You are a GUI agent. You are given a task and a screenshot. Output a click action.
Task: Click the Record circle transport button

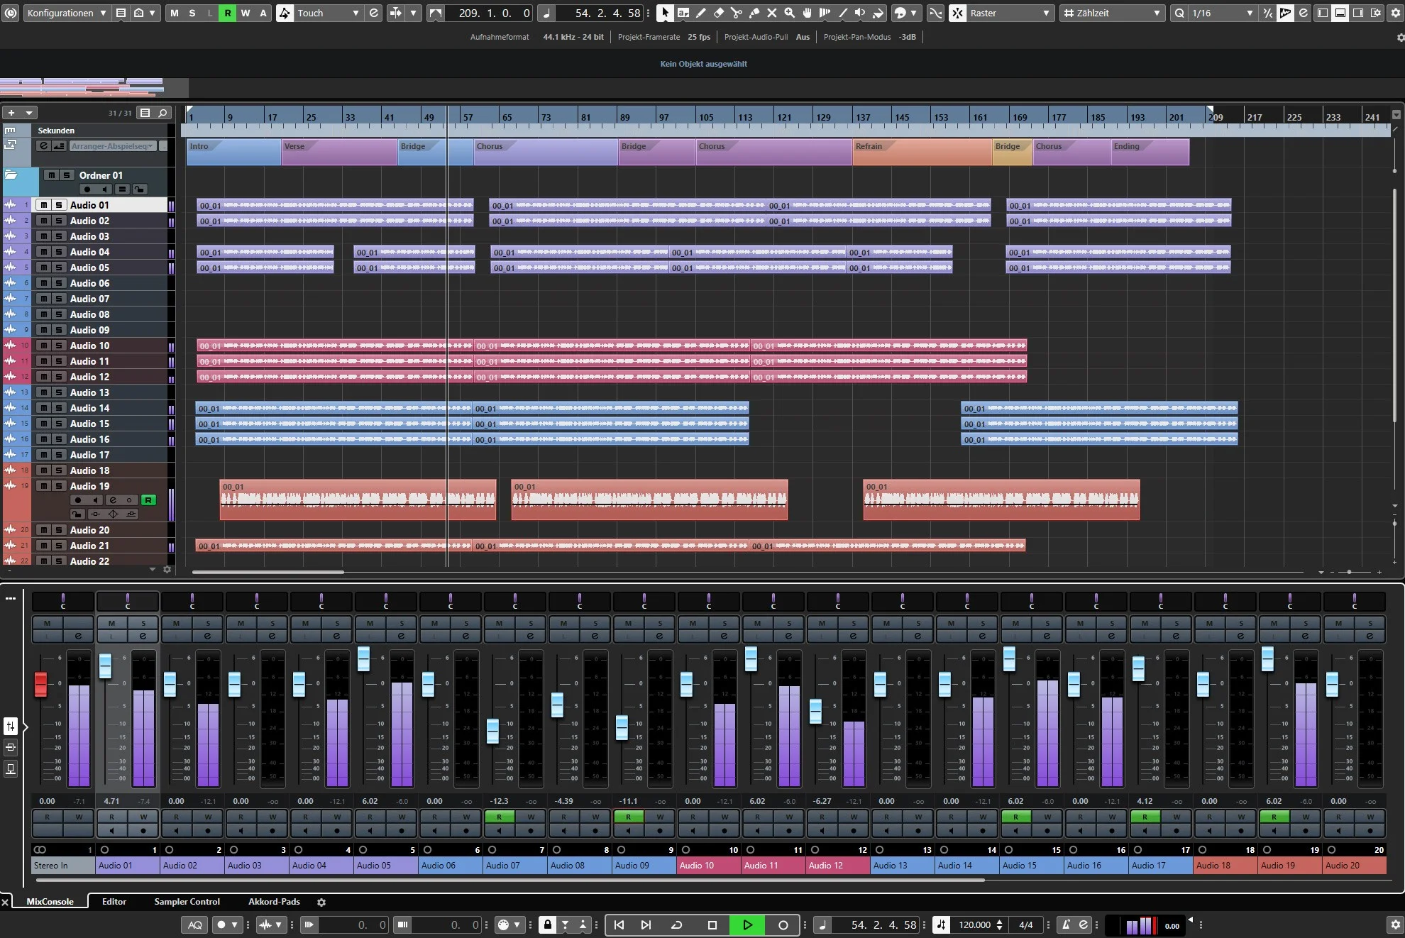[783, 925]
